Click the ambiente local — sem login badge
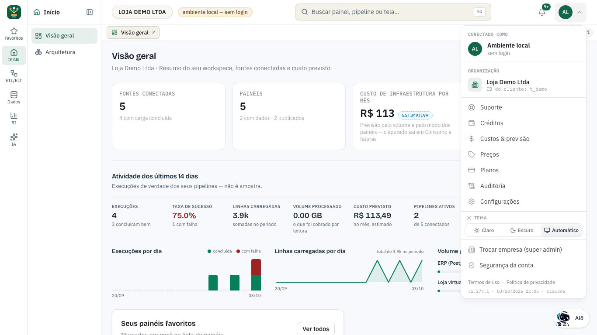Viewport: 597px width, 335px height. pyautogui.click(x=215, y=12)
